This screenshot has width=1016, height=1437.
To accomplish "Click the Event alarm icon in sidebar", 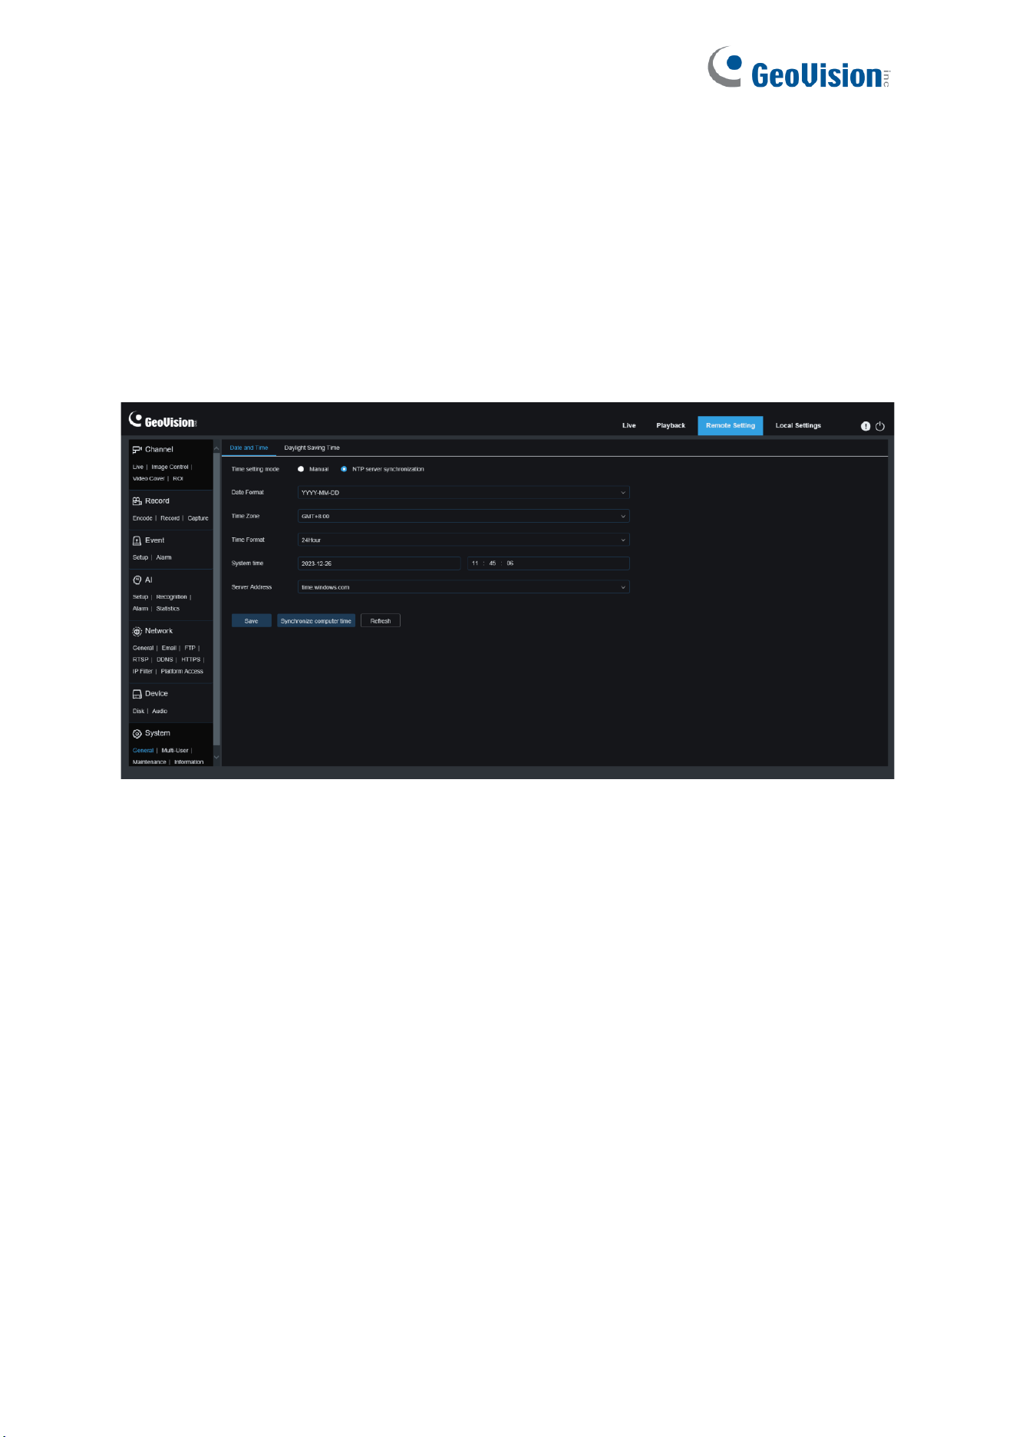I will [137, 540].
